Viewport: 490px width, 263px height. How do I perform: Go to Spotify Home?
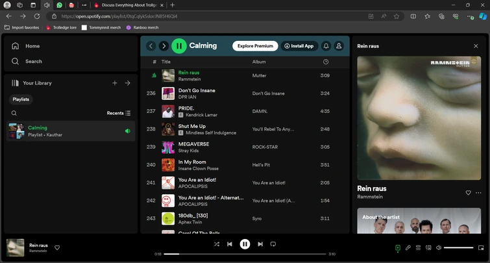click(x=25, y=46)
